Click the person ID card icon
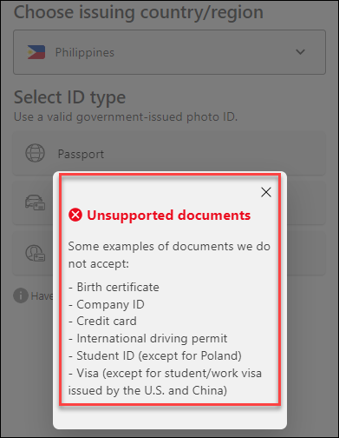The height and width of the screenshot is (438, 339). [35, 253]
